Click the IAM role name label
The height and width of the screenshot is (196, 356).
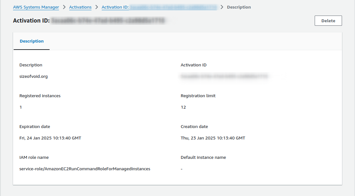[34, 157]
